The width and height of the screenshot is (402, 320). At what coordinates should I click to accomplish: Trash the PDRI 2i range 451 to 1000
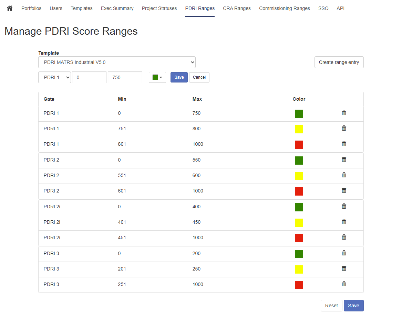point(344,237)
